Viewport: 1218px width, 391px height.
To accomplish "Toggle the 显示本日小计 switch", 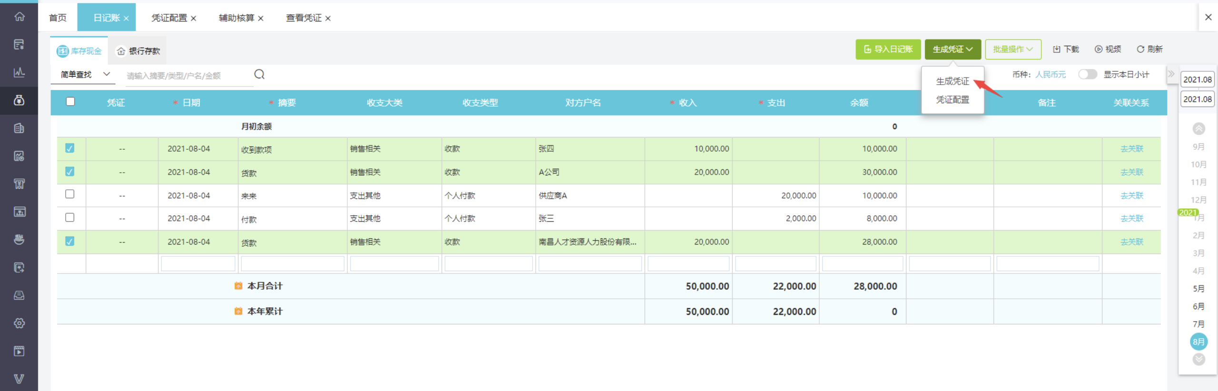I will pyautogui.click(x=1087, y=75).
